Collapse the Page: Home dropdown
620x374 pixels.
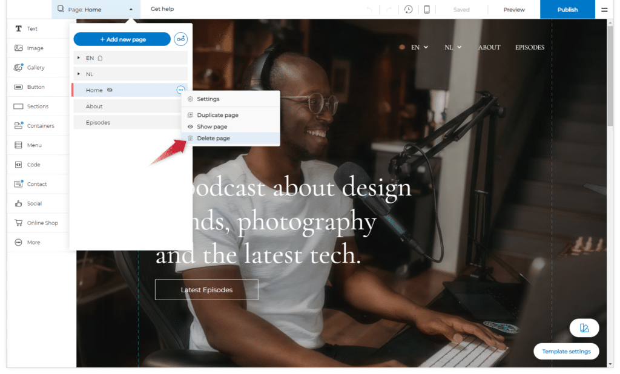[131, 10]
